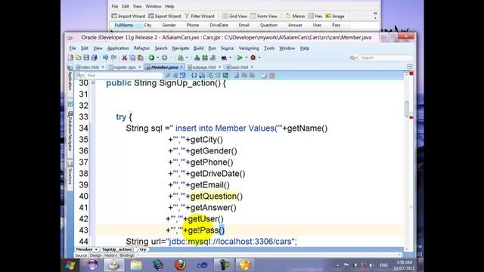Click the red Debug bug icon
The width and height of the screenshot is (484, 272).
tap(253, 57)
